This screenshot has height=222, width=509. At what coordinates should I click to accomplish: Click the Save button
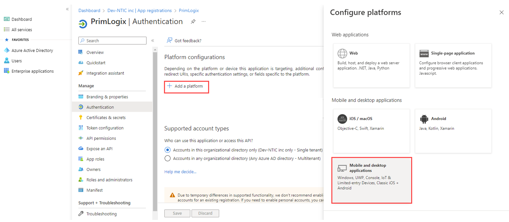177,213
